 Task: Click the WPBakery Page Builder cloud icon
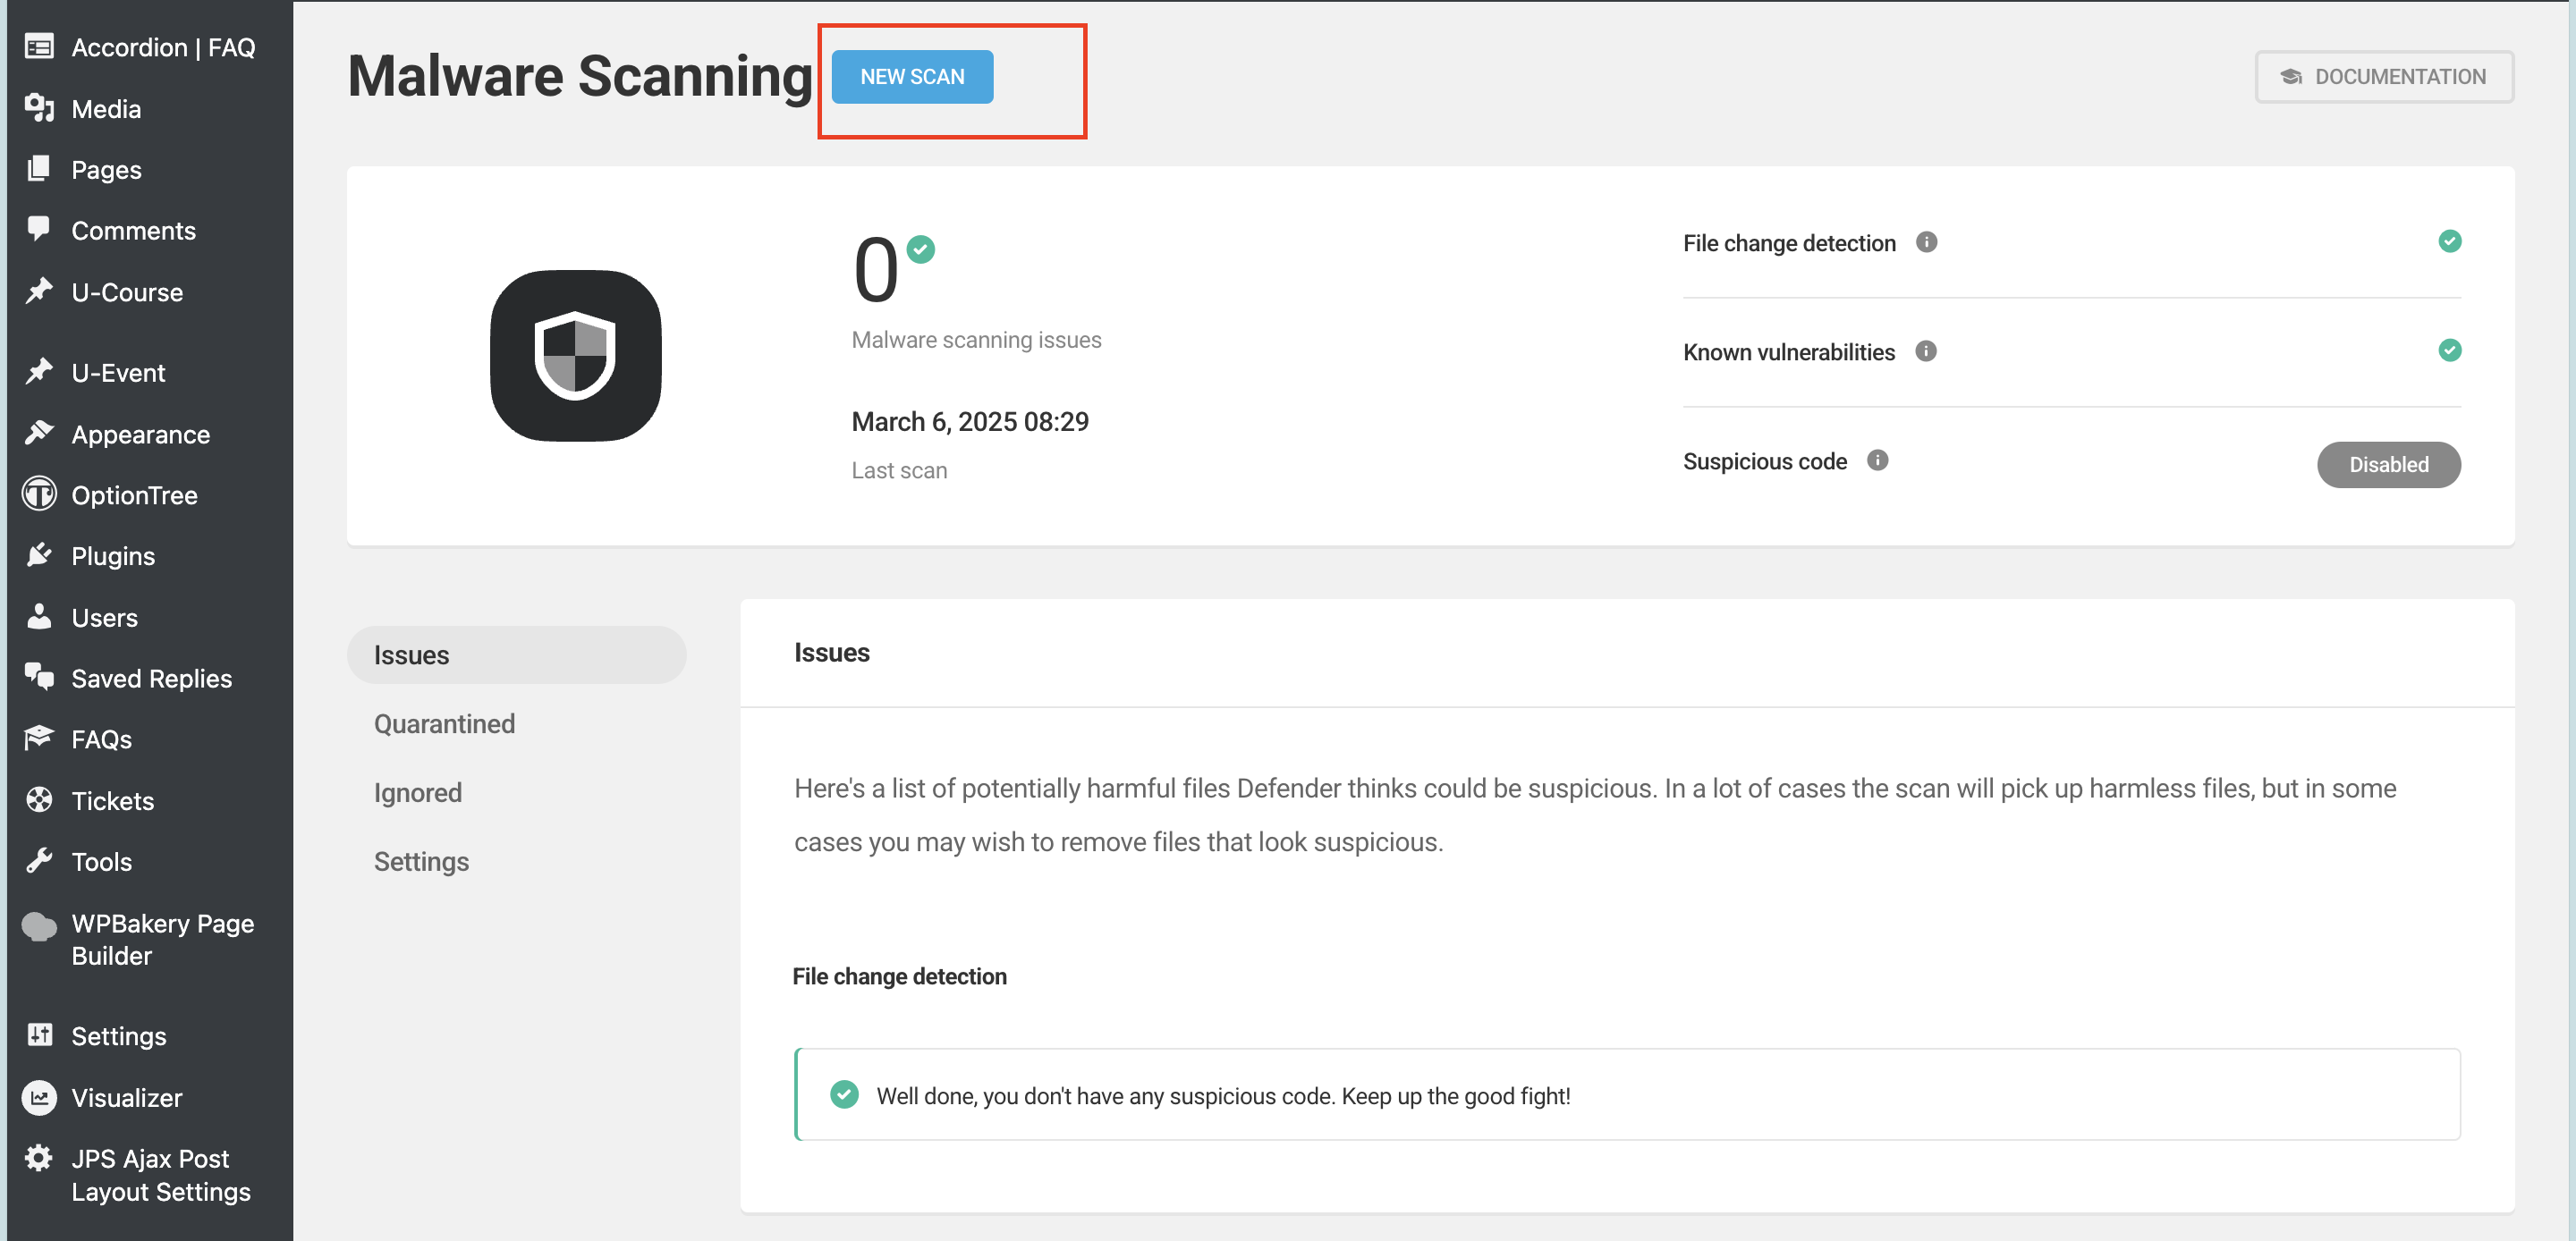pyautogui.click(x=39, y=925)
